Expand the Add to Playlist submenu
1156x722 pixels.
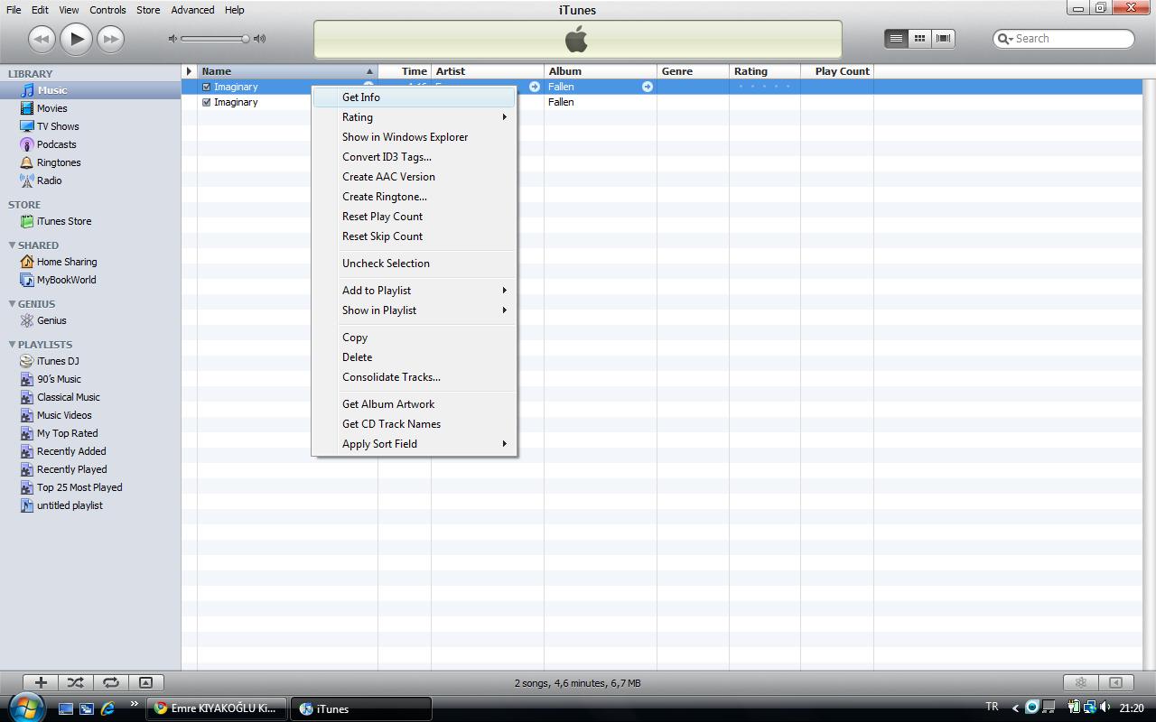(415, 291)
